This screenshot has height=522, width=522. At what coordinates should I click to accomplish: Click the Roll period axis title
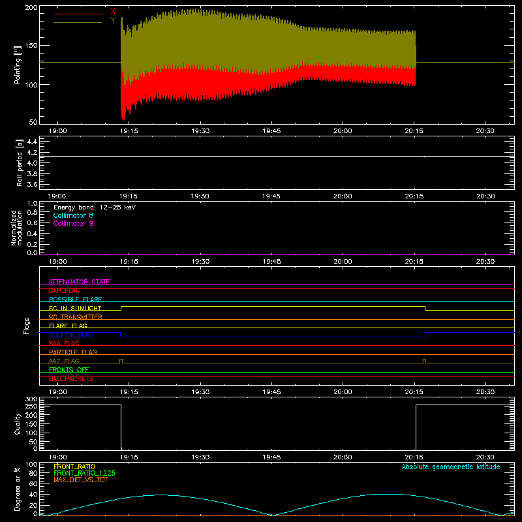click(x=20, y=162)
